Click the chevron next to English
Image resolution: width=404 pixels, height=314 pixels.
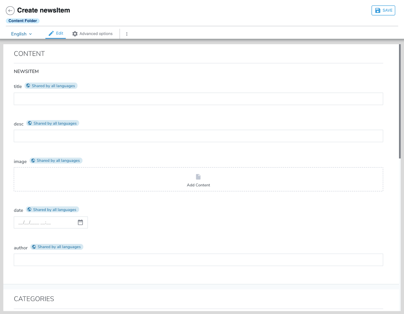point(31,34)
